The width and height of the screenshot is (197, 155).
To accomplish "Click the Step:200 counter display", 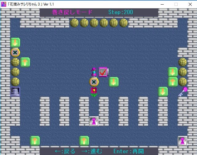I will [121, 12].
